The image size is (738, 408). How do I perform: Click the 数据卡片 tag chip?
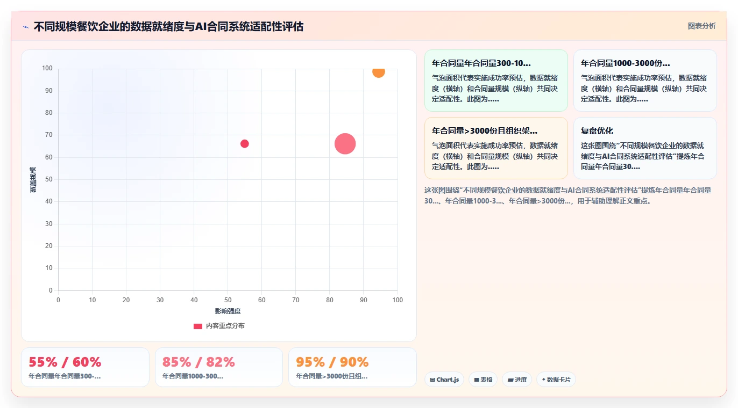pyautogui.click(x=556, y=380)
